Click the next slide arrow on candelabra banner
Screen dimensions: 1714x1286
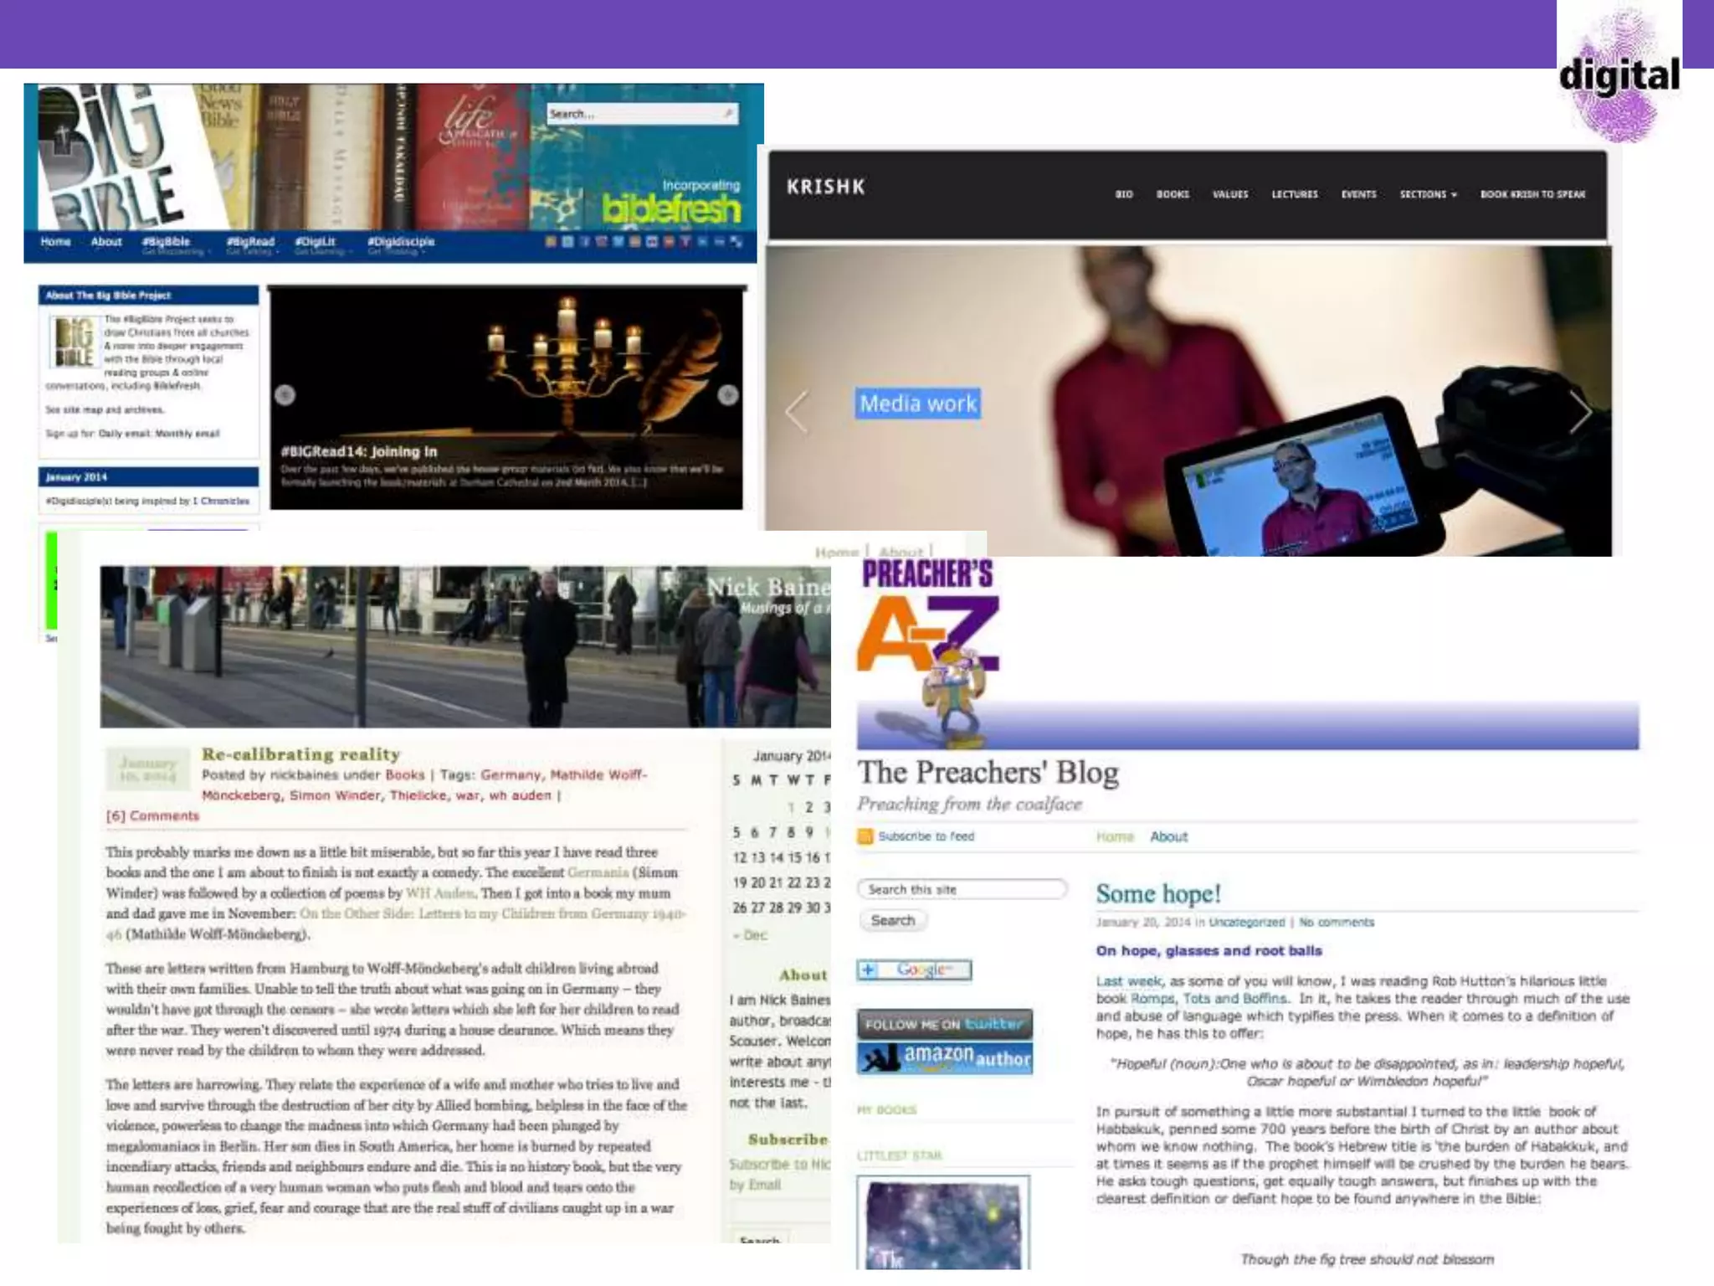tap(728, 395)
